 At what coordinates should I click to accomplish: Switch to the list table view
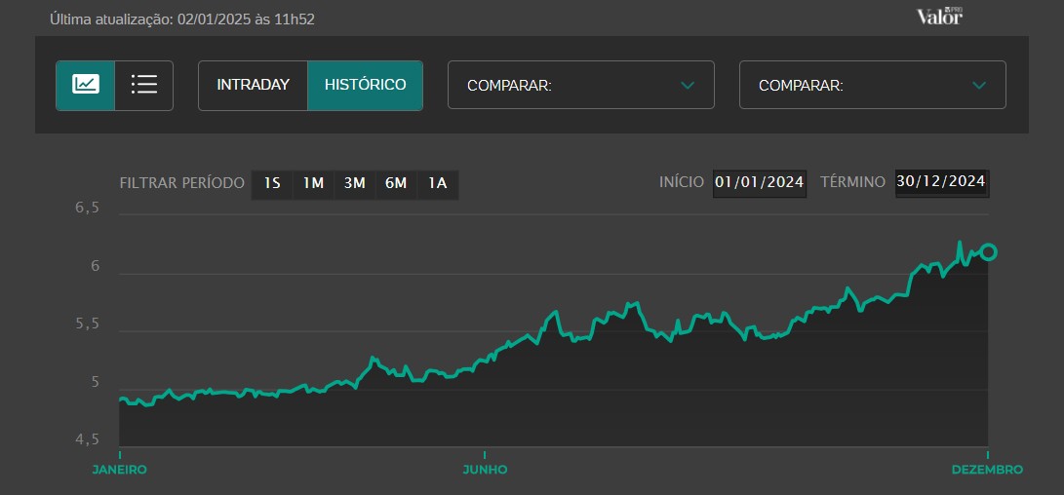pos(144,85)
